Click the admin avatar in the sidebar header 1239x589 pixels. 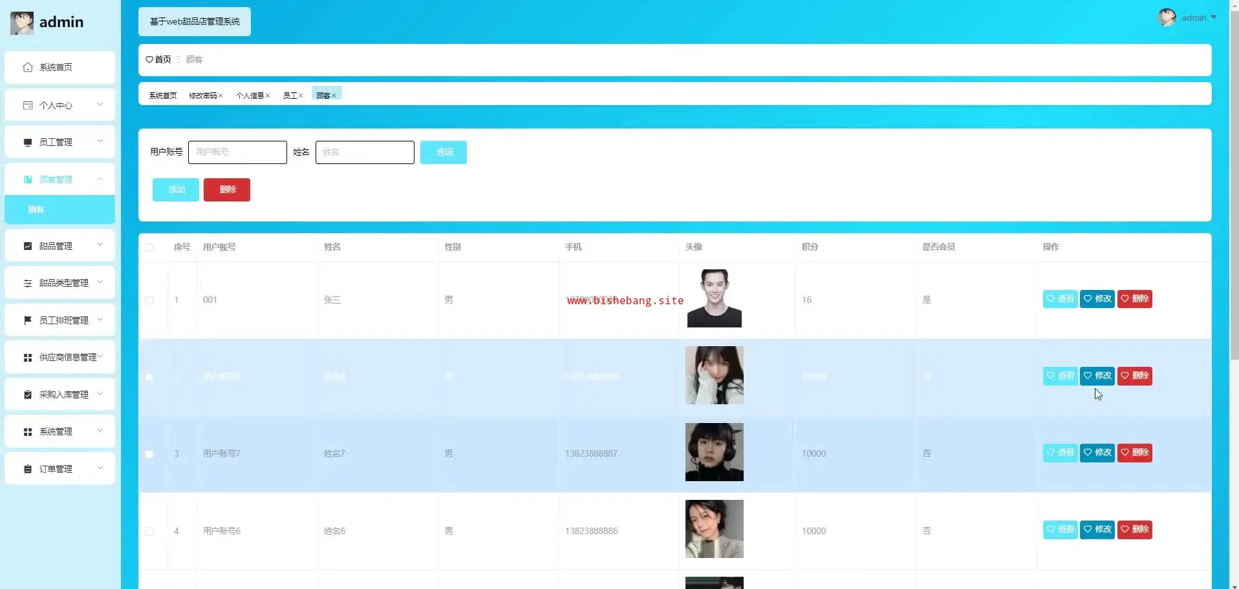coord(22,23)
